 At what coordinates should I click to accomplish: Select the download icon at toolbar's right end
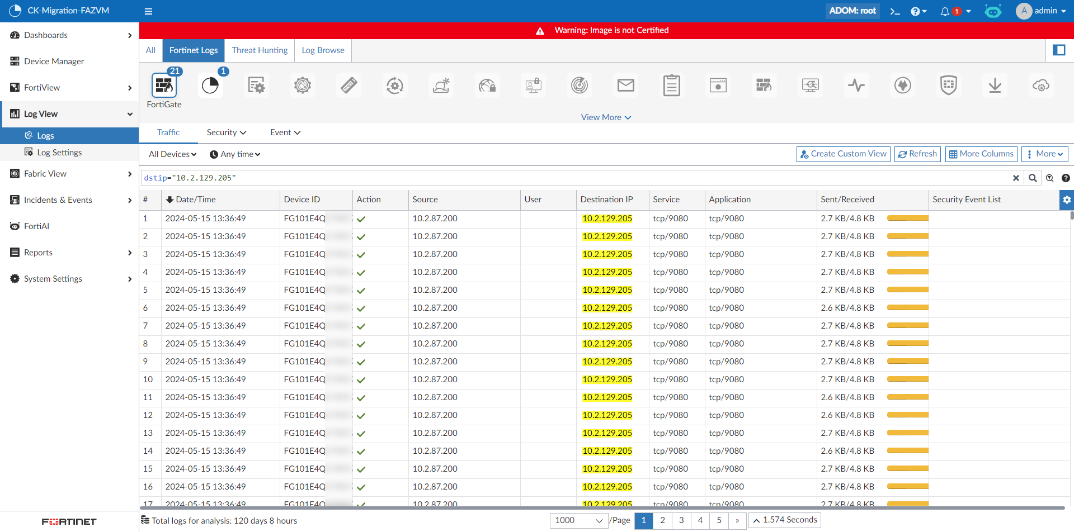pyautogui.click(x=995, y=85)
